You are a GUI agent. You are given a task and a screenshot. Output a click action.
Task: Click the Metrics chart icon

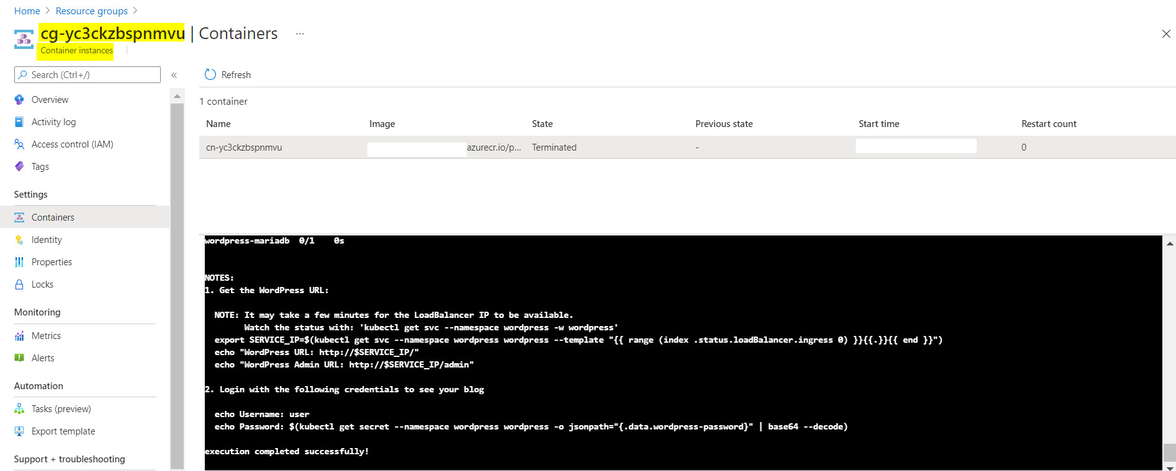click(19, 336)
